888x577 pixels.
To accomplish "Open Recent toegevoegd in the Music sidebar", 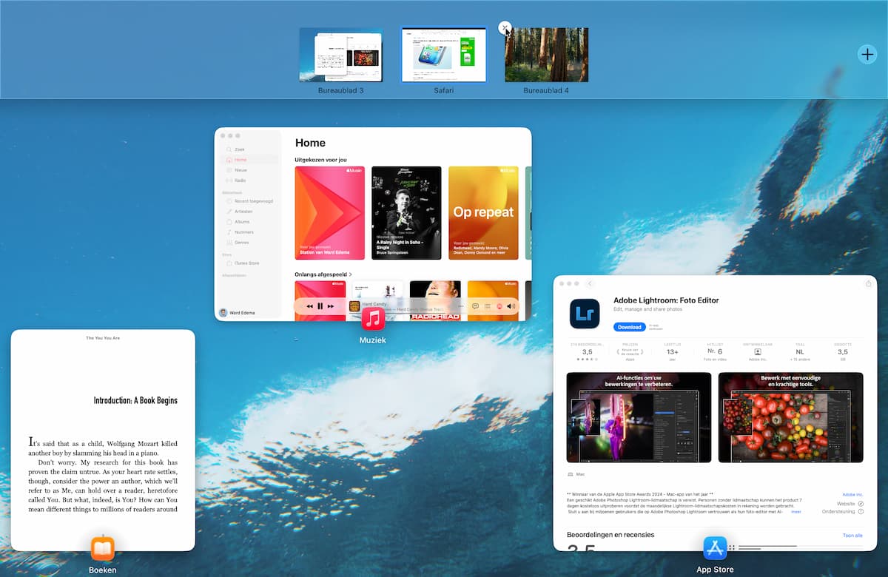I will [249, 201].
